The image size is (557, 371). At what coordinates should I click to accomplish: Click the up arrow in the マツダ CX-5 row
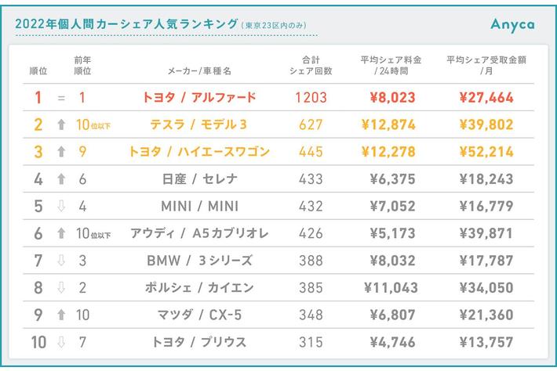point(61,315)
